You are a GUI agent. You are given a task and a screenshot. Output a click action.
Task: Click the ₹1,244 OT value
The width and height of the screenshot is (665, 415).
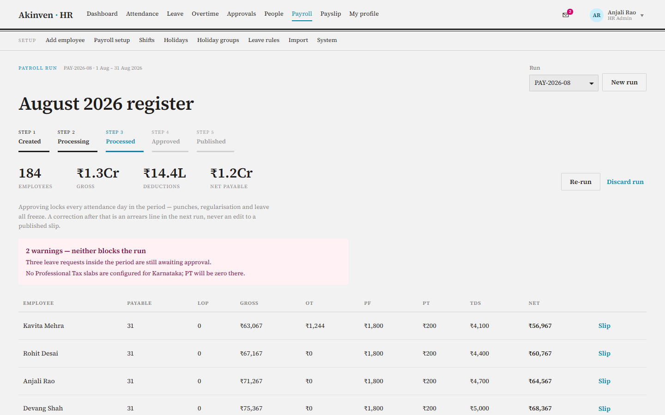point(315,326)
